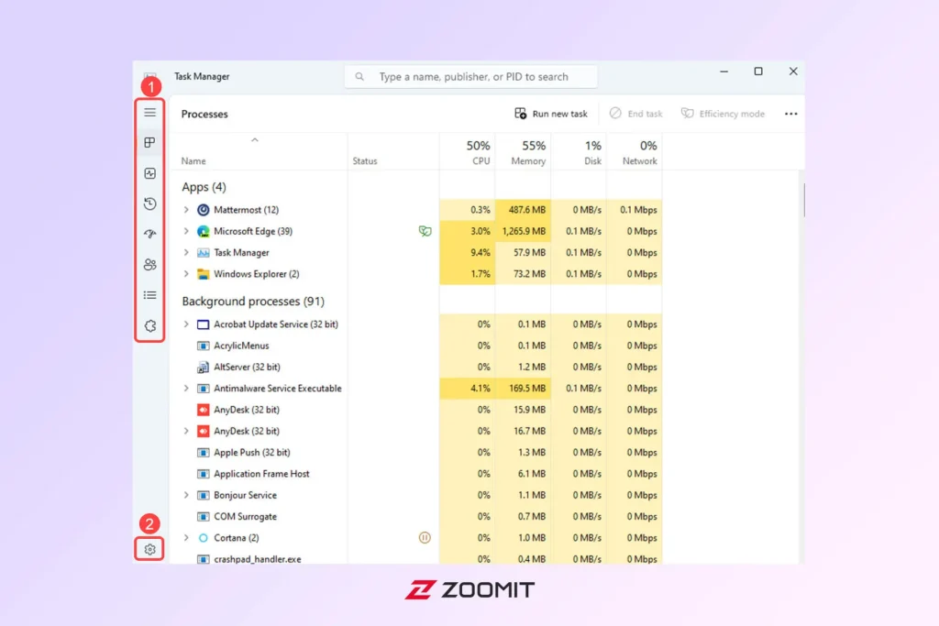This screenshot has width=939, height=626.
Task: Select the crashpad_handler.exe row
Action: [x=416, y=558]
